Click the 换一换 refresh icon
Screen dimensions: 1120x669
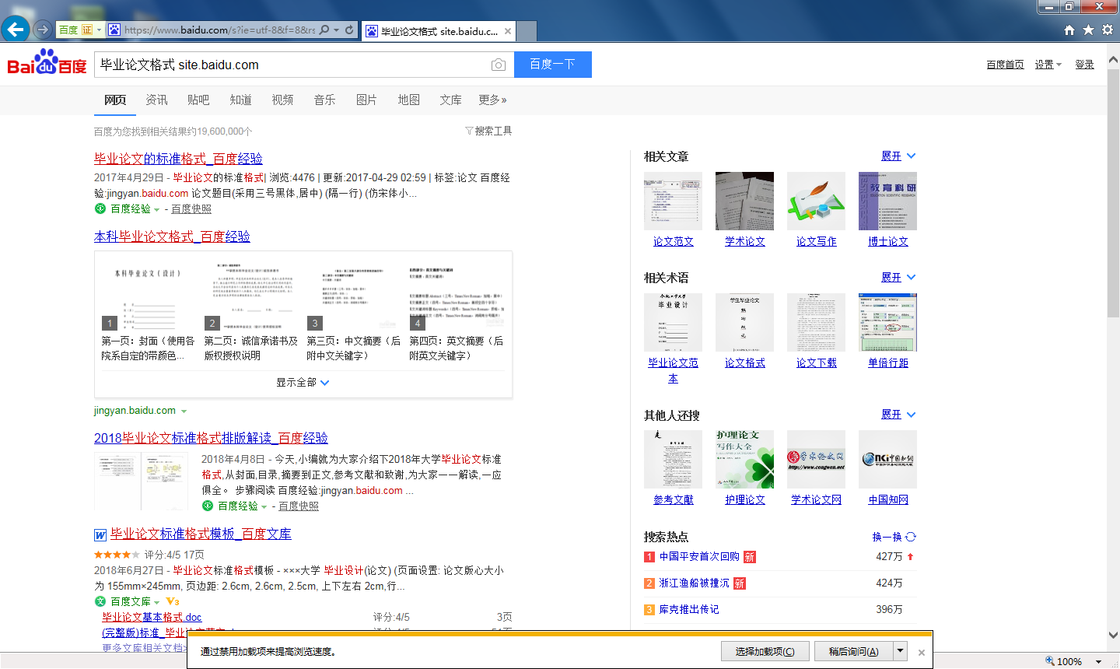click(x=911, y=537)
